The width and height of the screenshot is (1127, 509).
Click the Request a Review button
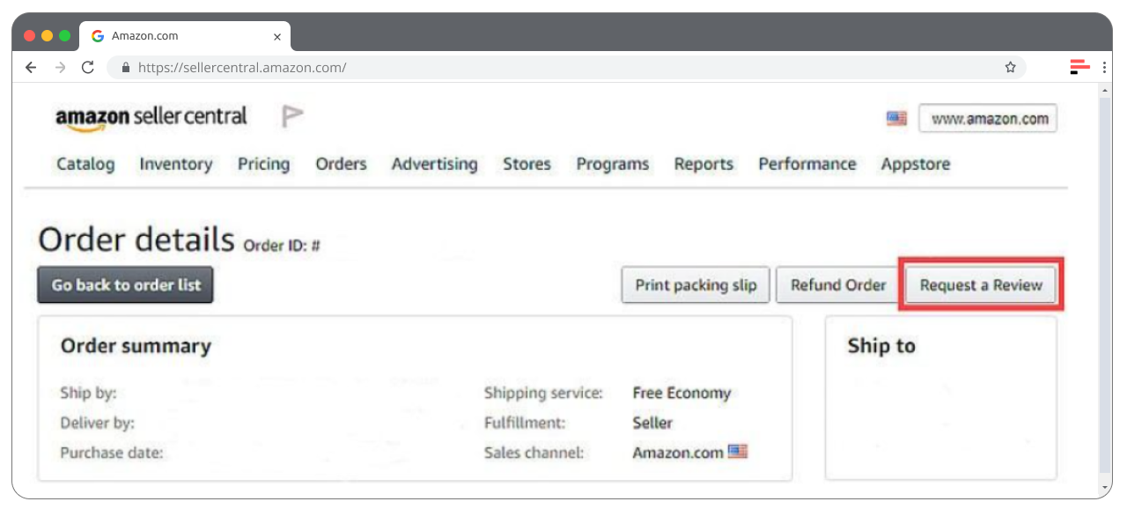point(980,284)
